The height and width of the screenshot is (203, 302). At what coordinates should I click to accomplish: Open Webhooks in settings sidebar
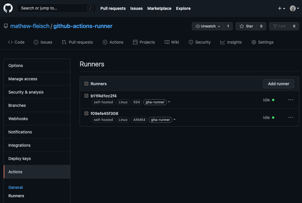pos(37,119)
